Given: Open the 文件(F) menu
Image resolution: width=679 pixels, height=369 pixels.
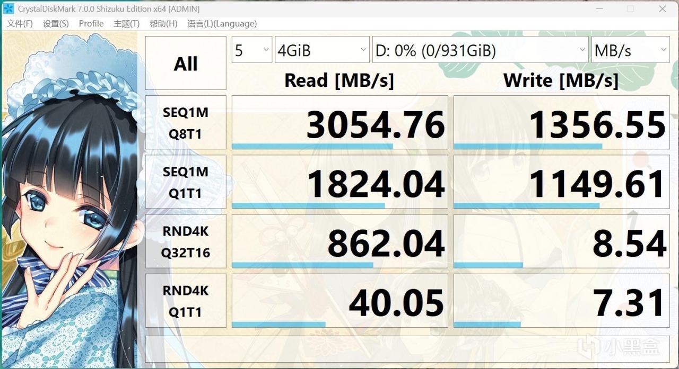Looking at the screenshot, I should [x=20, y=24].
